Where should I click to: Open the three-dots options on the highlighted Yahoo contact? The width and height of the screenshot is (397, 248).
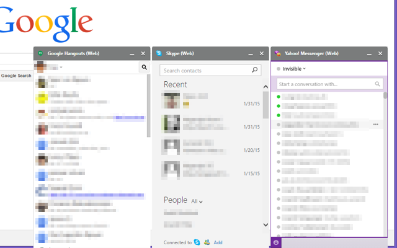click(x=376, y=124)
